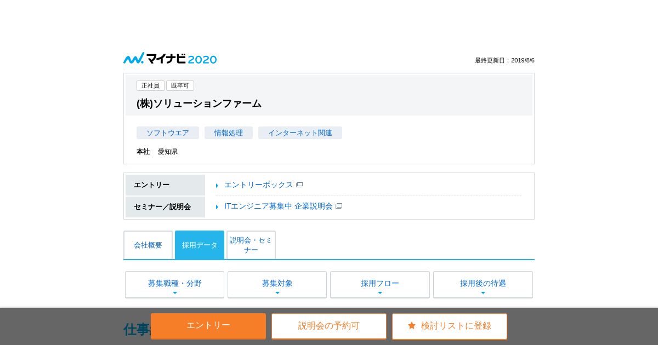Open ITエンジニア募集中 企業説明会 link
658x345 pixels.
(x=279, y=206)
